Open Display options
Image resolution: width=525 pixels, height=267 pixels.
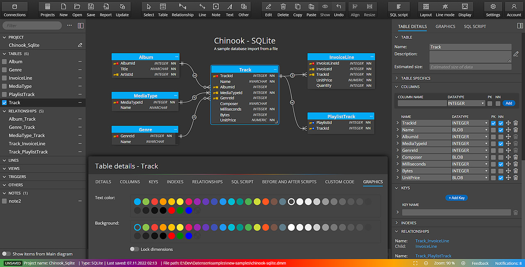465,10
